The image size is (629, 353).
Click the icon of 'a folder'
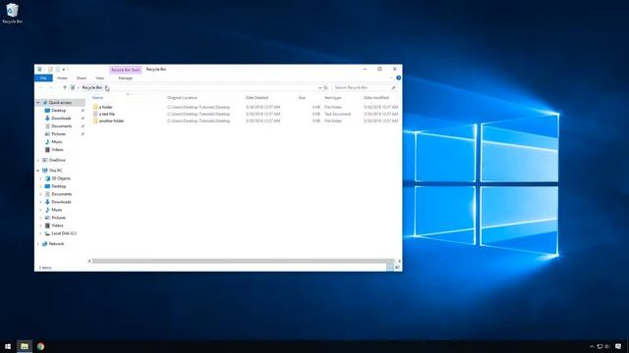(95, 107)
